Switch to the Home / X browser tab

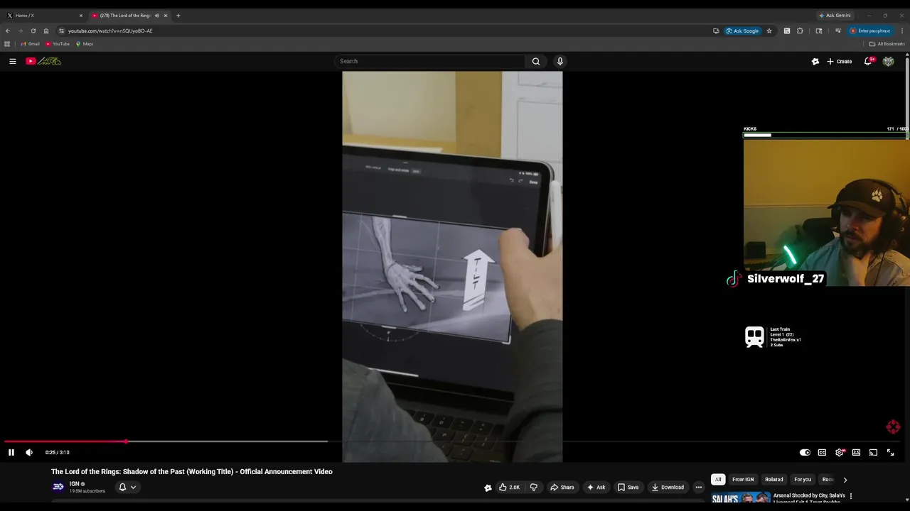coord(44,15)
